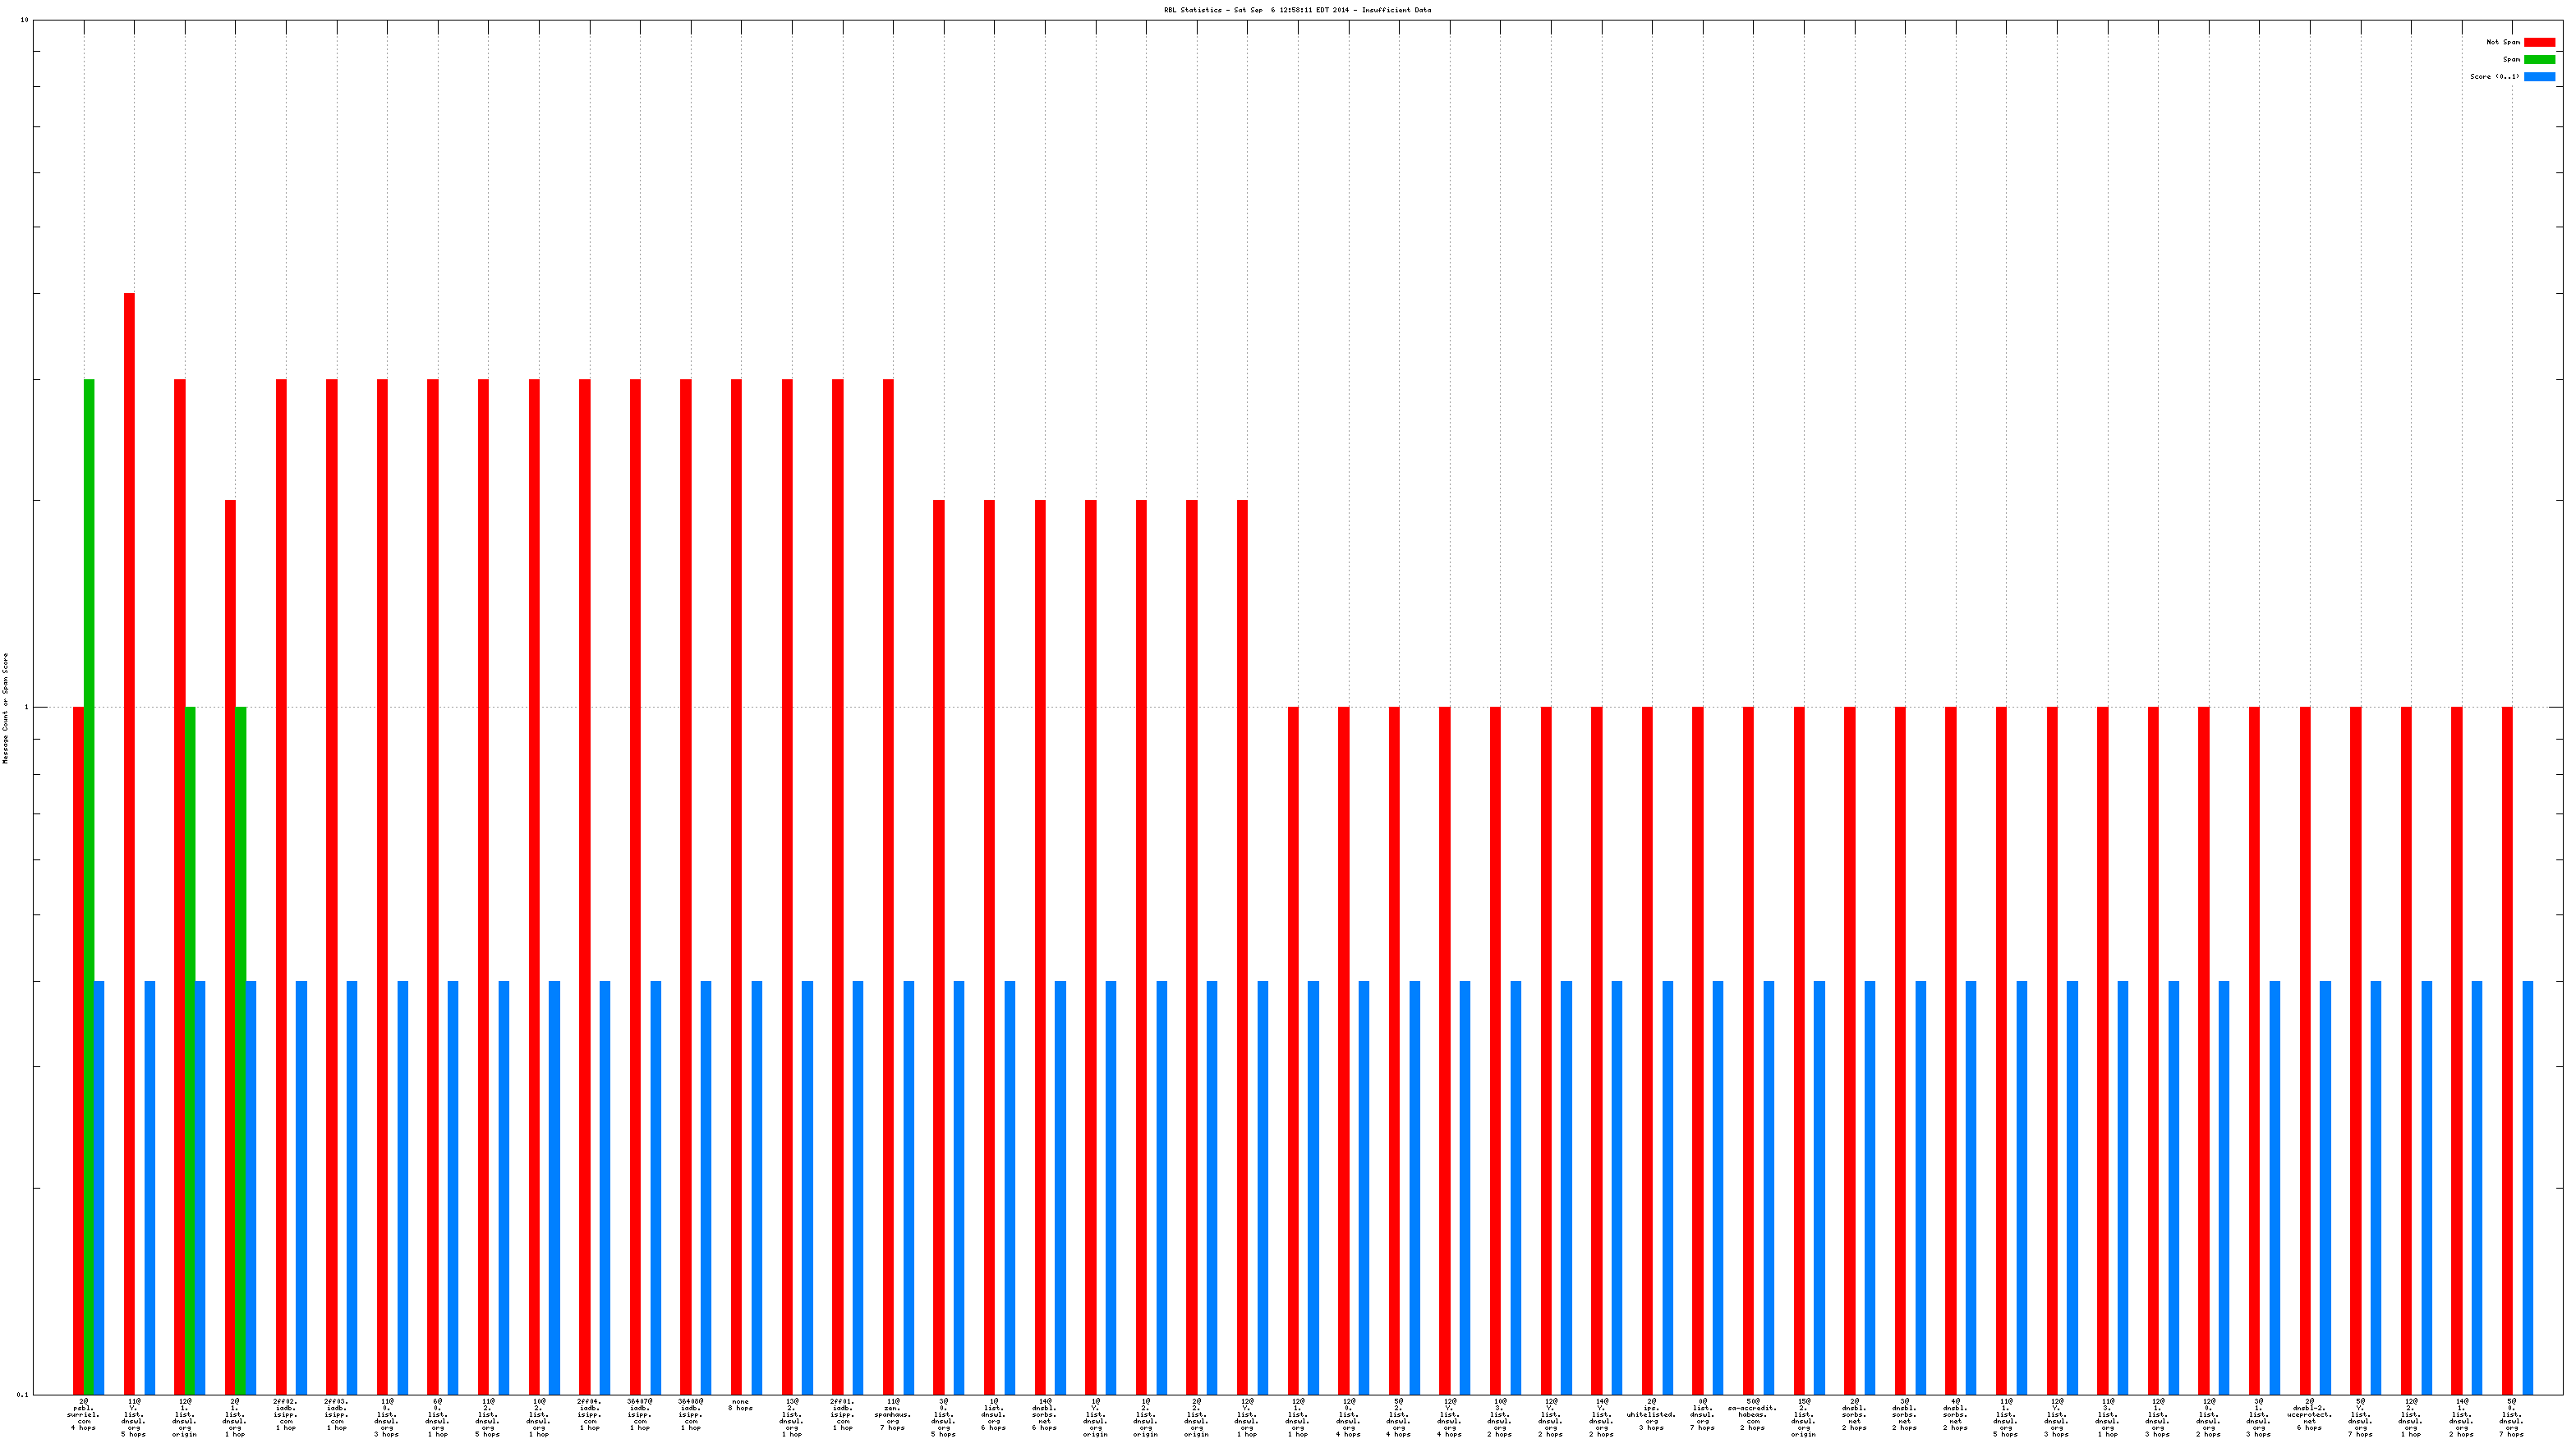Click the y-axis tick label '0.1'
This screenshot has width=2576, height=1448.
pos(22,1393)
